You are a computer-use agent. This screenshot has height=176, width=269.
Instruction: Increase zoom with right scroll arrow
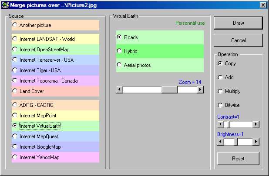(200, 90)
